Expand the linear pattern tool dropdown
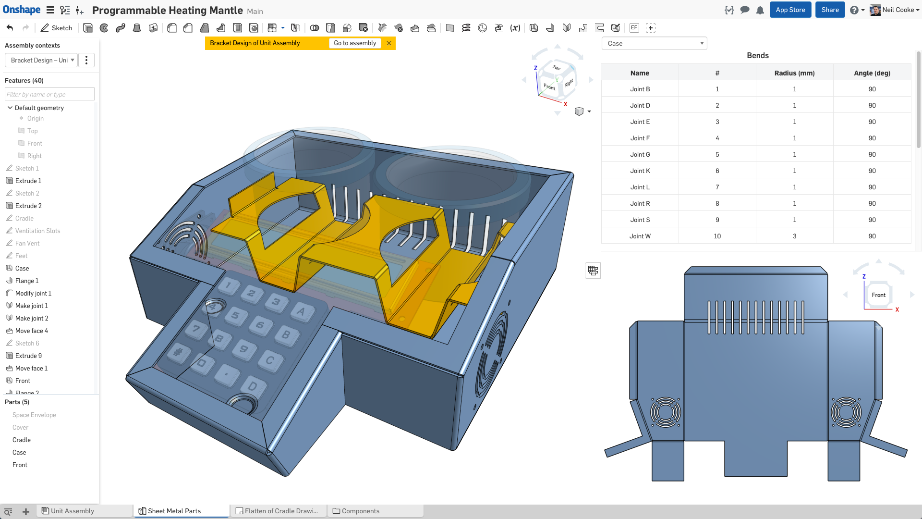 (283, 28)
